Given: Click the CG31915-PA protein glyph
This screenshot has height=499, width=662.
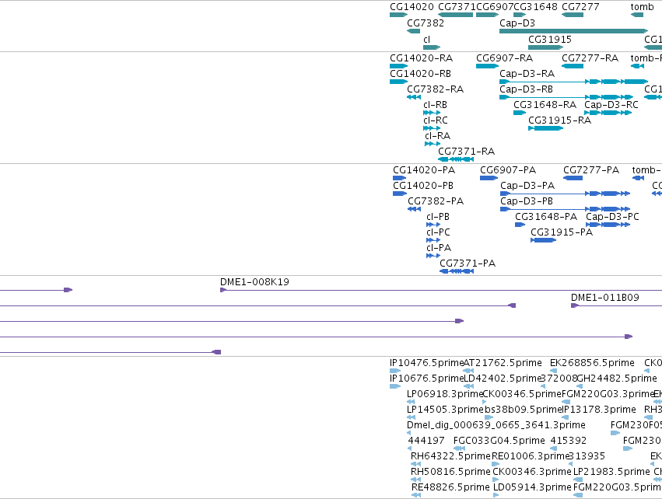Looking at the screenshot, I should click(543, 240).
